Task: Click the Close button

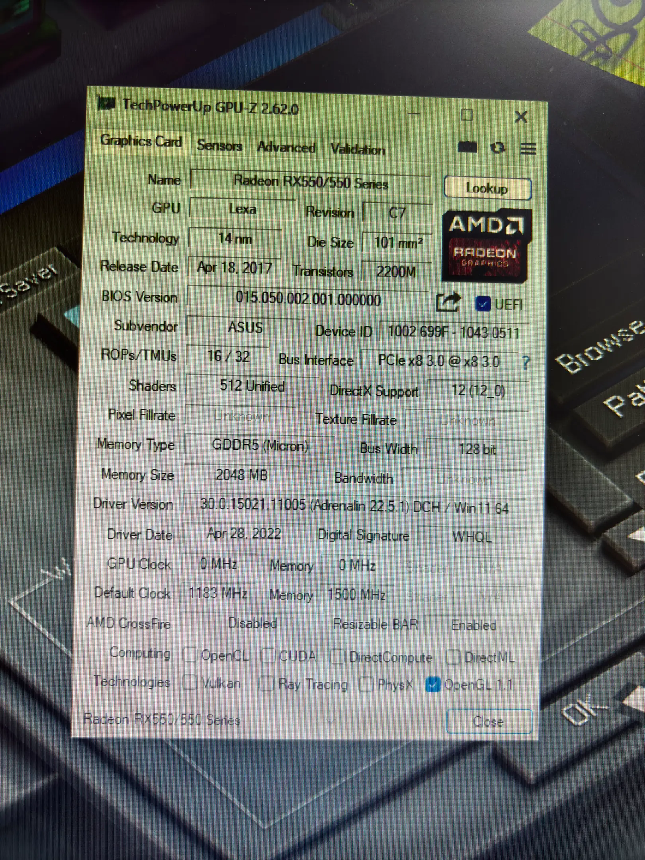Action: pos(489,721)
